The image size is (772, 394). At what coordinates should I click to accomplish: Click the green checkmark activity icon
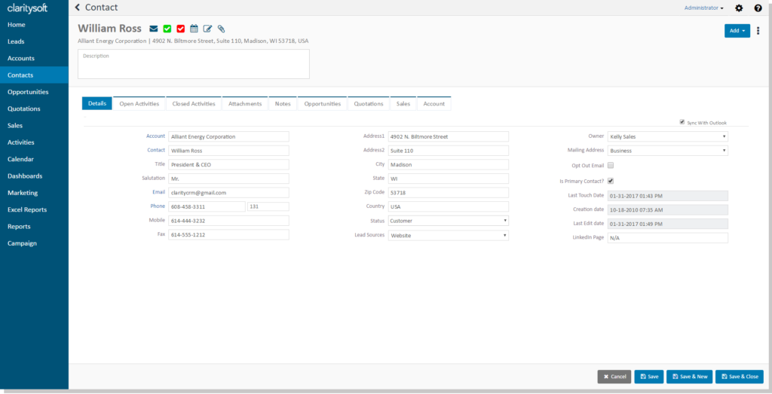[x=167, y=29]
